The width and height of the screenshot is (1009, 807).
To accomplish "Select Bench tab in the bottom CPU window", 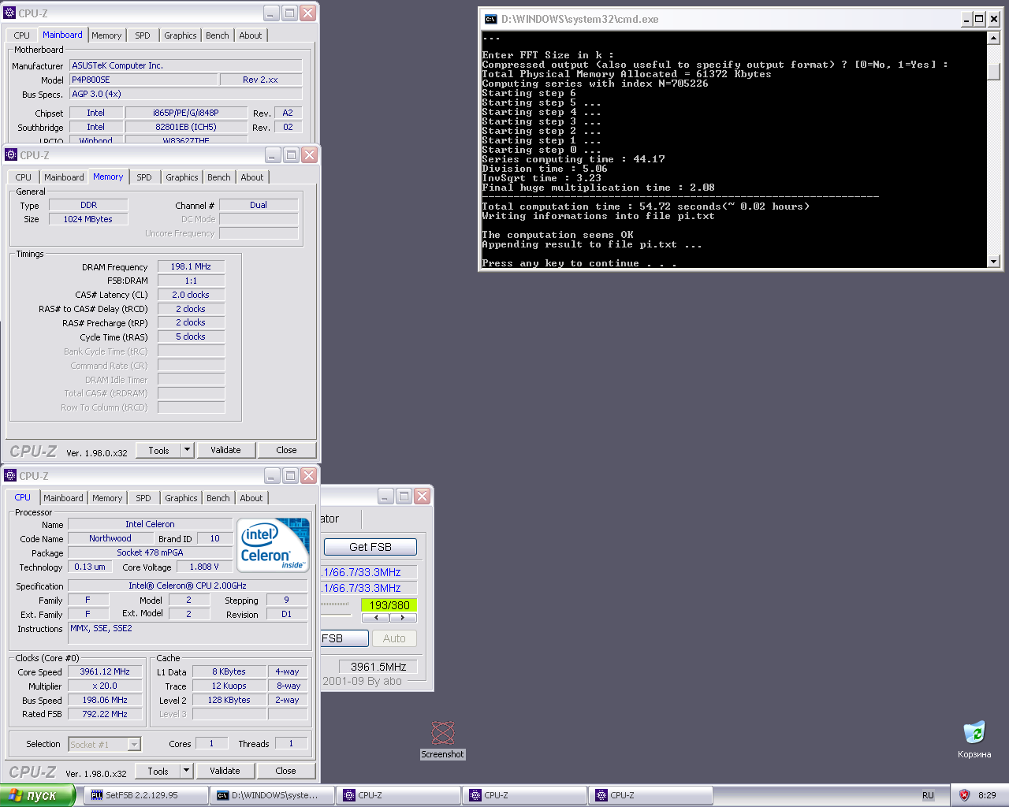I will click(x=218, y=498).
